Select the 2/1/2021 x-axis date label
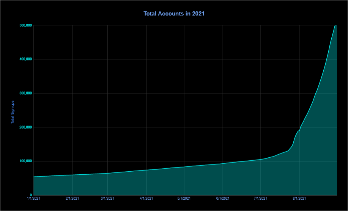 pos(72,199)
